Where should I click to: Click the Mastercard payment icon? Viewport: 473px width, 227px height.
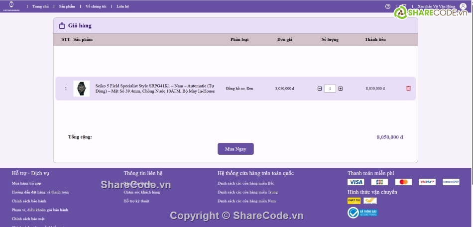[403, 182]
